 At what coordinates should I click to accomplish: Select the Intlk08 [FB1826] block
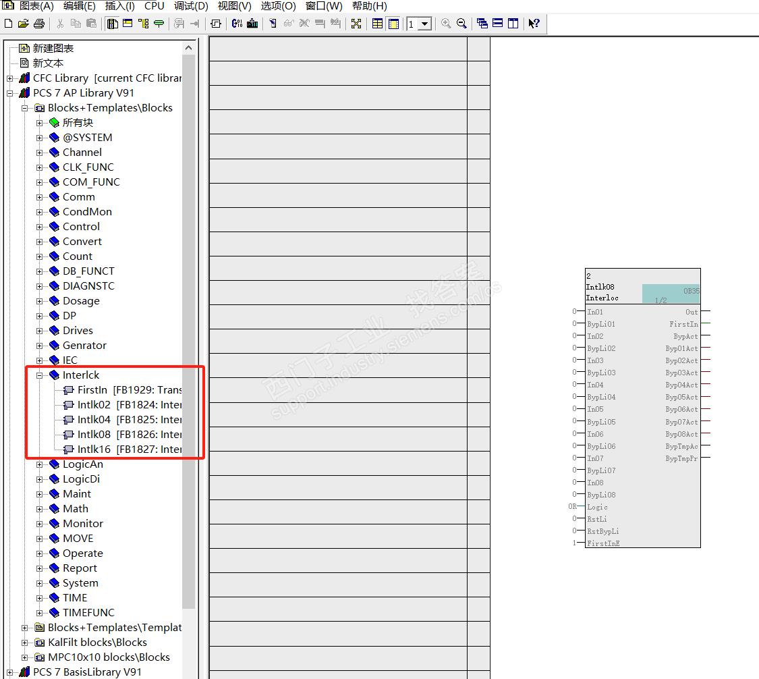click(130, 435)
